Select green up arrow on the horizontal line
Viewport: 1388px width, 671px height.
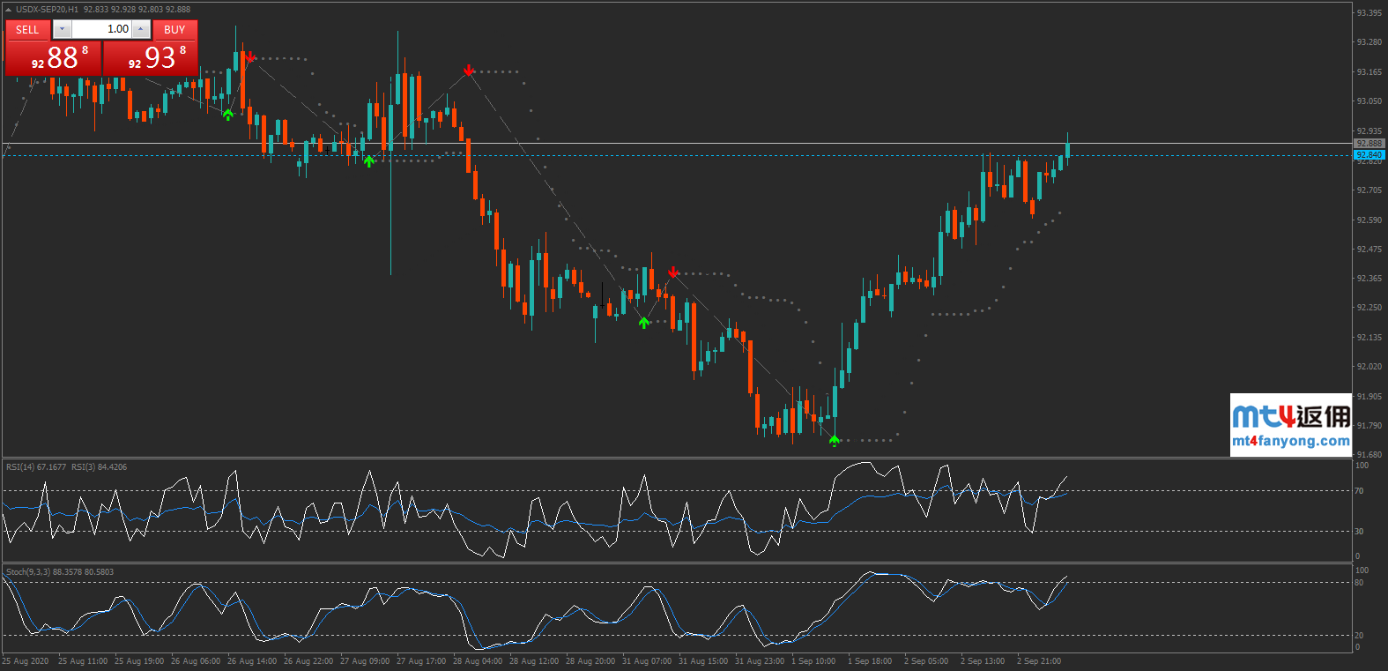tap(369, 160)
